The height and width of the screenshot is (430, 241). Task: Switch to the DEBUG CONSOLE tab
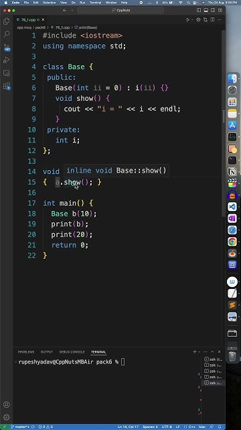72,352
